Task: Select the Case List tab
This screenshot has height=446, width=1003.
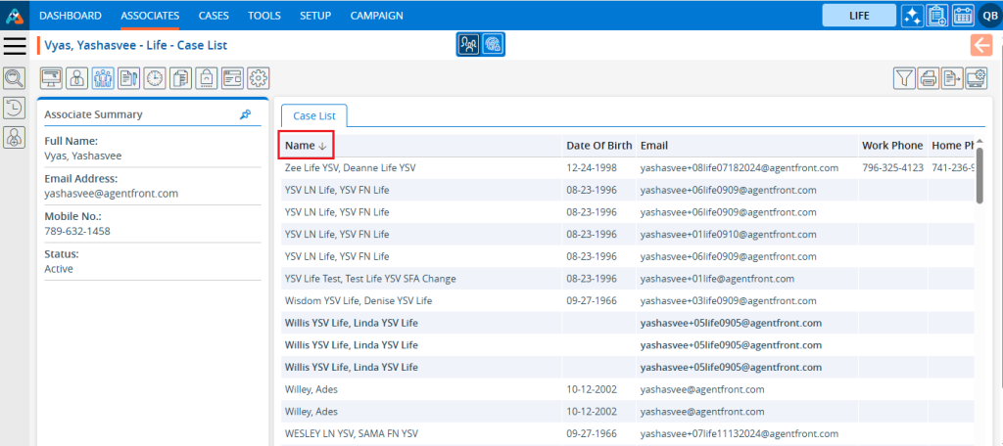Action: pyautogui.click(x=313, y=115)
